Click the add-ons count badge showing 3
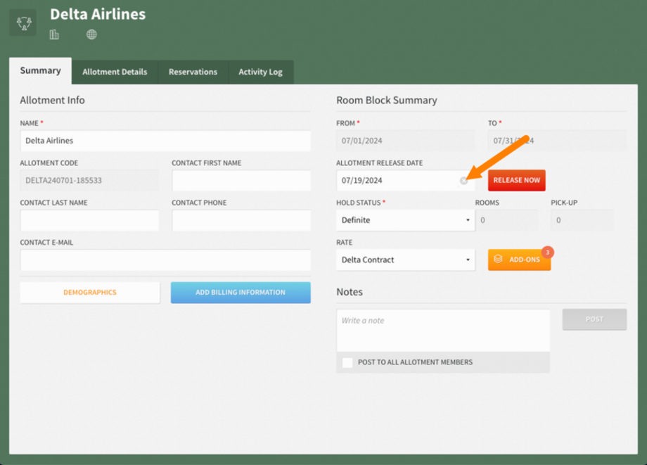The width and height of the screenshot is (647, 465). click(x=548, y=252)
